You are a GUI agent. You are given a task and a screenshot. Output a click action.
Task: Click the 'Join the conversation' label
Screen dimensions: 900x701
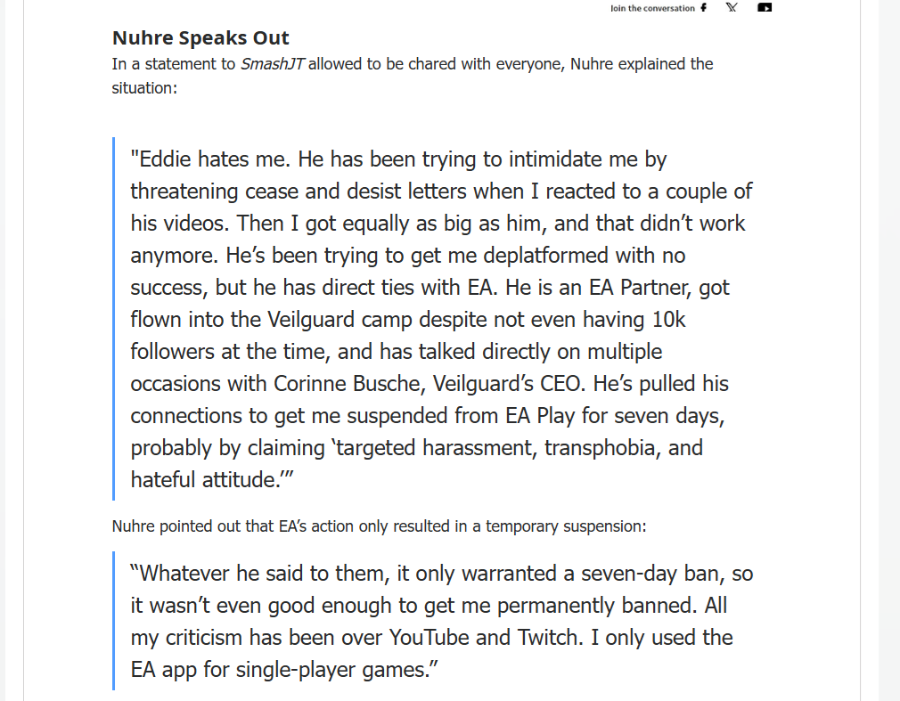point(652,8)
